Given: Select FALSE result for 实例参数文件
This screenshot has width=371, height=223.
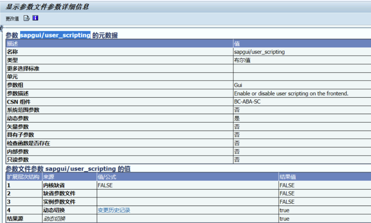Looking at the screenshot, I should [x=287, y=202].
